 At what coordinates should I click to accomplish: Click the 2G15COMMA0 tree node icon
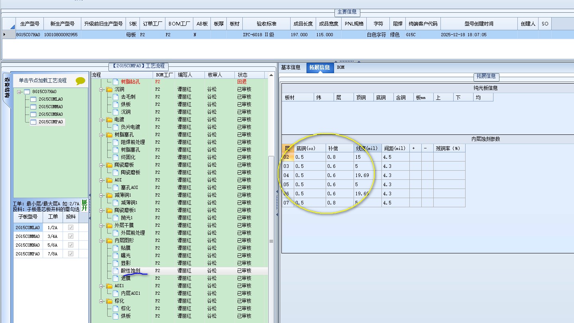click(33, 107)
